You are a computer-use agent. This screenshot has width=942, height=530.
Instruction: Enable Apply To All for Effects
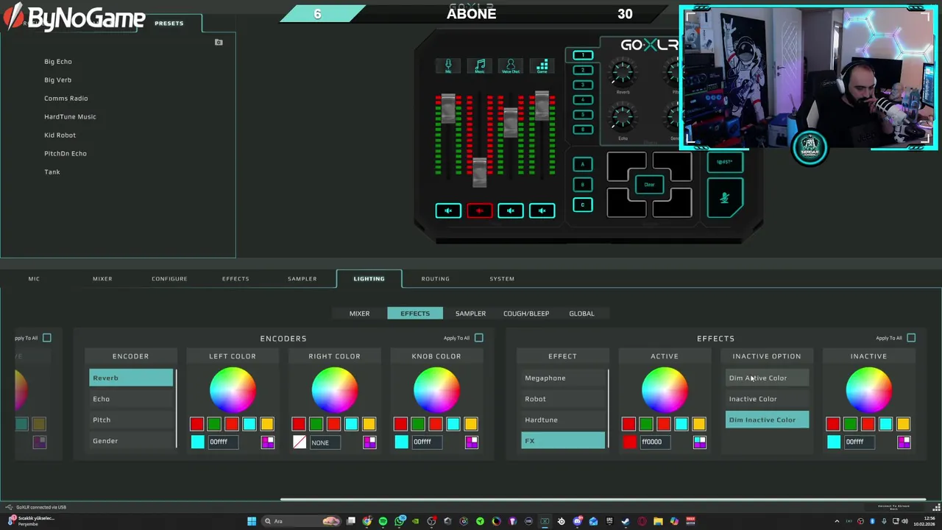911,338
